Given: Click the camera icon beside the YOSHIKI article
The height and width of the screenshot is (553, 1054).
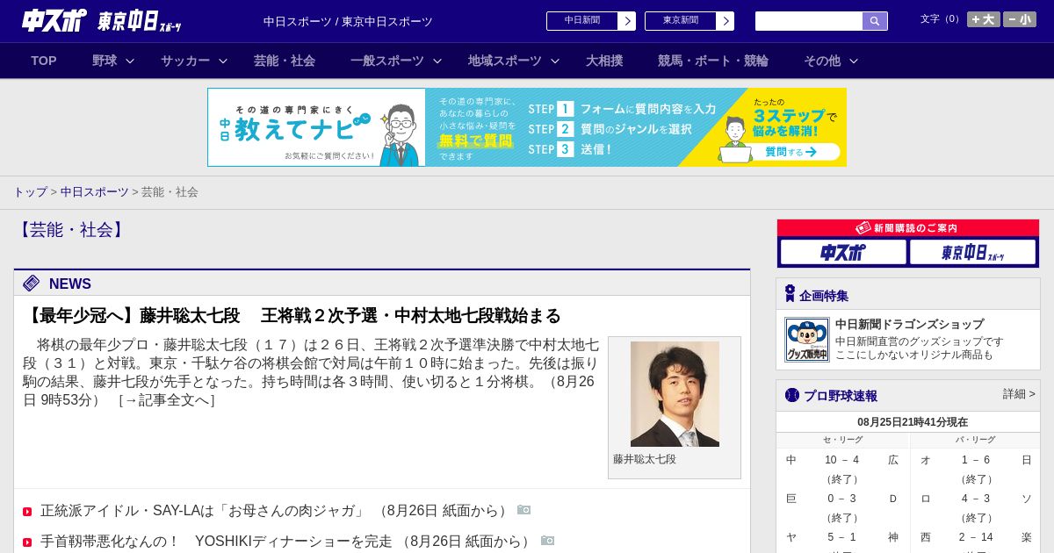Looking at the screenshot, I should pyautogui.click(x=548, y=541).
